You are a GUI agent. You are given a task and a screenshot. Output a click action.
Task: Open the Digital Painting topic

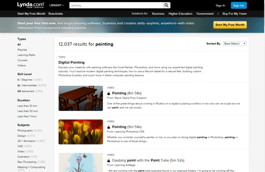click(x=72, y=63)
